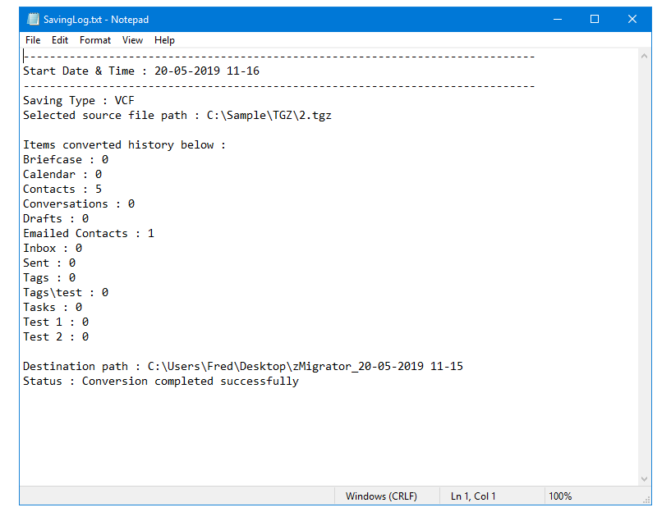Place cursor in the Start Date & Time line
This screenshot has width=671, height=512.
(140, 71)
